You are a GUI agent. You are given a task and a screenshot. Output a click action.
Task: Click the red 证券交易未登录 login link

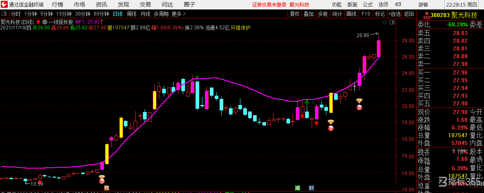(x=269, y=4)
